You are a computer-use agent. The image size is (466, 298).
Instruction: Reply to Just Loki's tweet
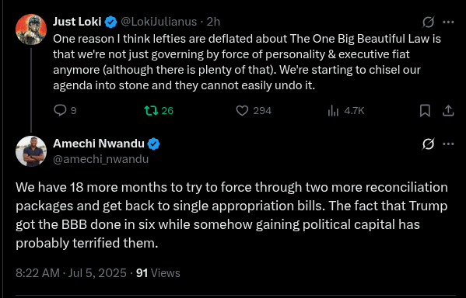click(x=65, y=111)
